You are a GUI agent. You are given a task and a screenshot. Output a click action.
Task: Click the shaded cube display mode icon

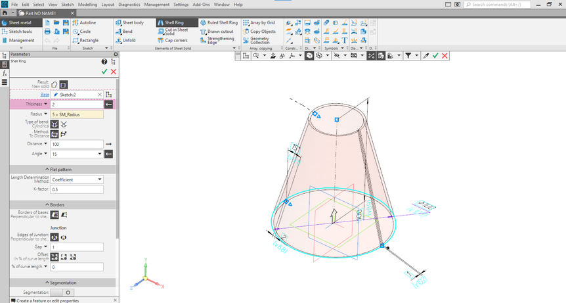click(x=309, y=56)
